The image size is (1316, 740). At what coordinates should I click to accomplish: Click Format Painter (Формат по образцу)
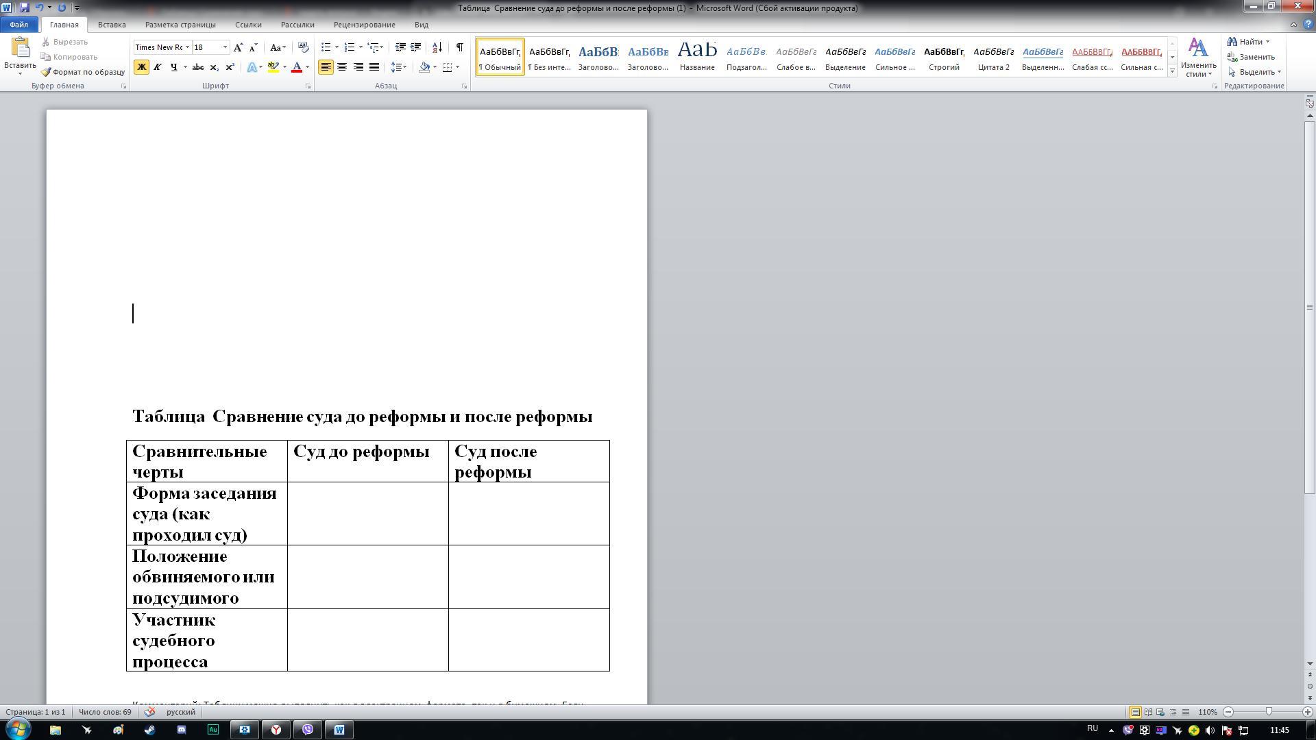[x=83, y=72]
